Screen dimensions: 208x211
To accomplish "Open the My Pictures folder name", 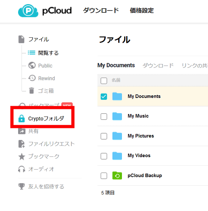I will click(x=141, y=136).
